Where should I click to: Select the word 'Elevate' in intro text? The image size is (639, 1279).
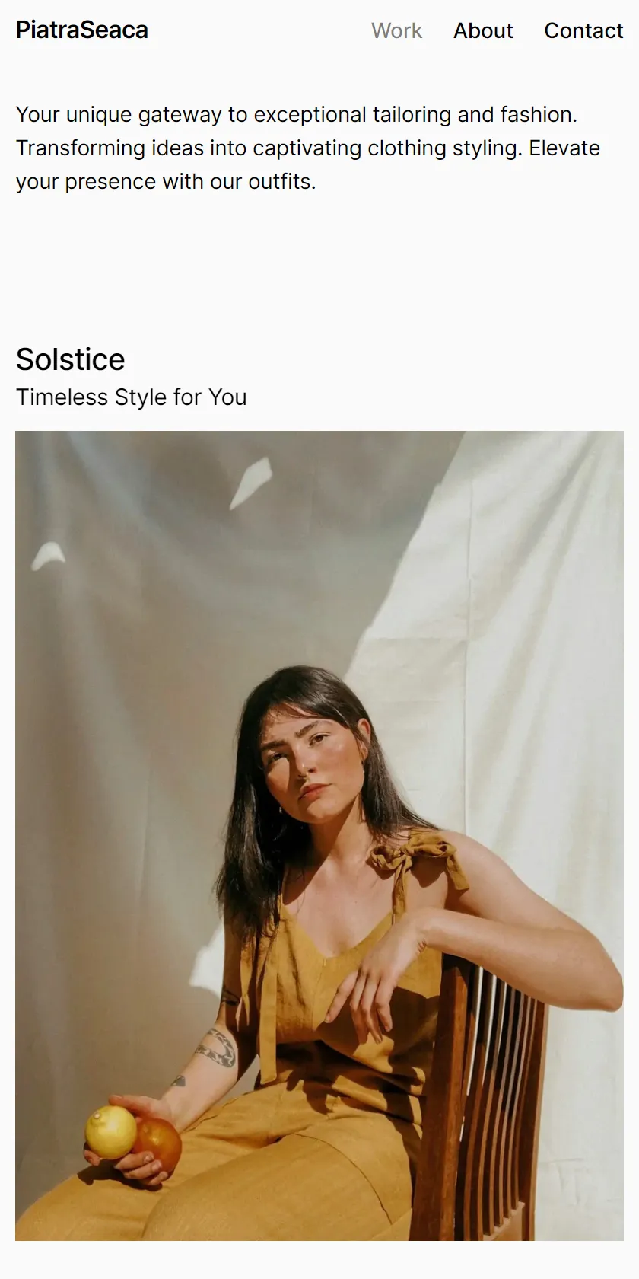click(x=564, y=148)
